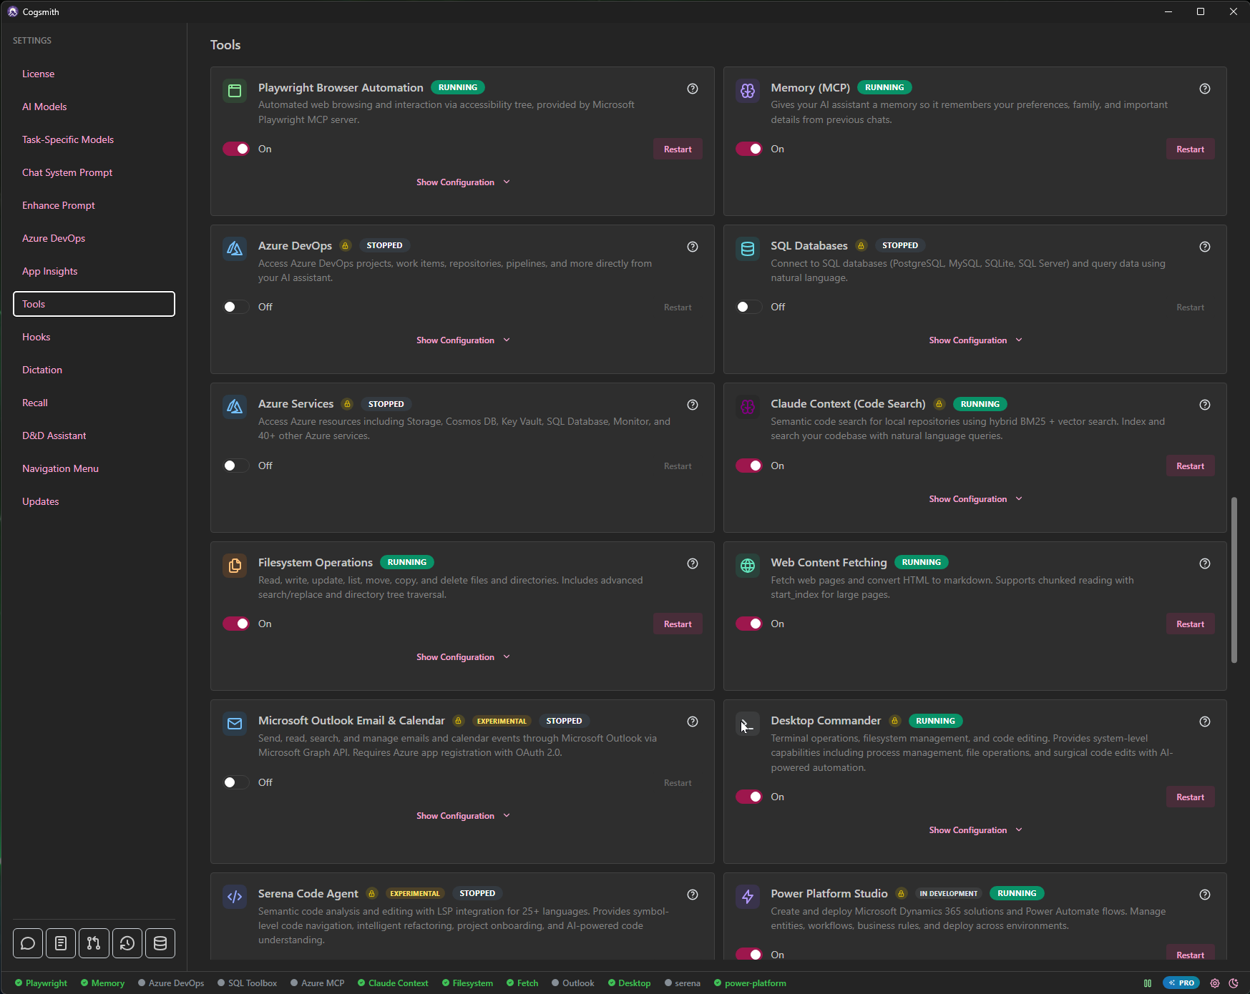1250x994 pixels.
Task: Click help icon for Web Content Fetching
Action: click(1205, 564)
